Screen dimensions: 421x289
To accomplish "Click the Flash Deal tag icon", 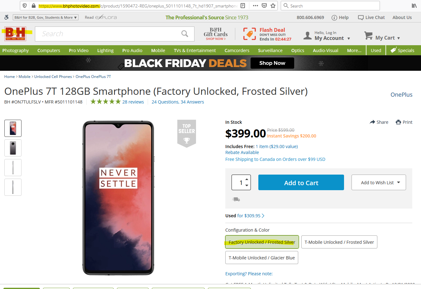I will point(250,34).
